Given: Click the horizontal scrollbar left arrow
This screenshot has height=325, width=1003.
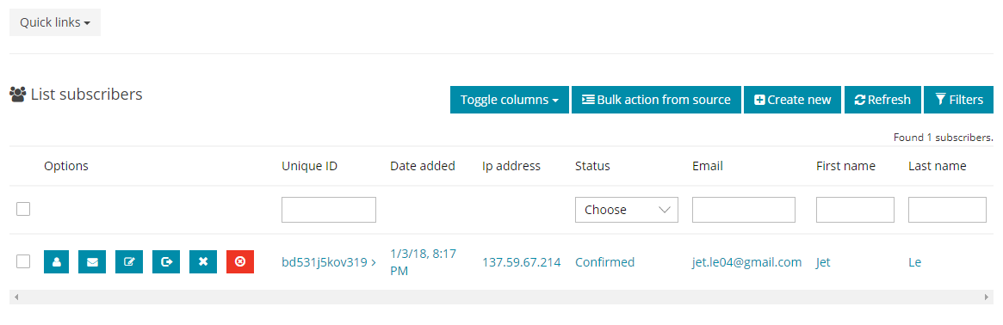Looking at the screenshot, I should coord(16,297).
